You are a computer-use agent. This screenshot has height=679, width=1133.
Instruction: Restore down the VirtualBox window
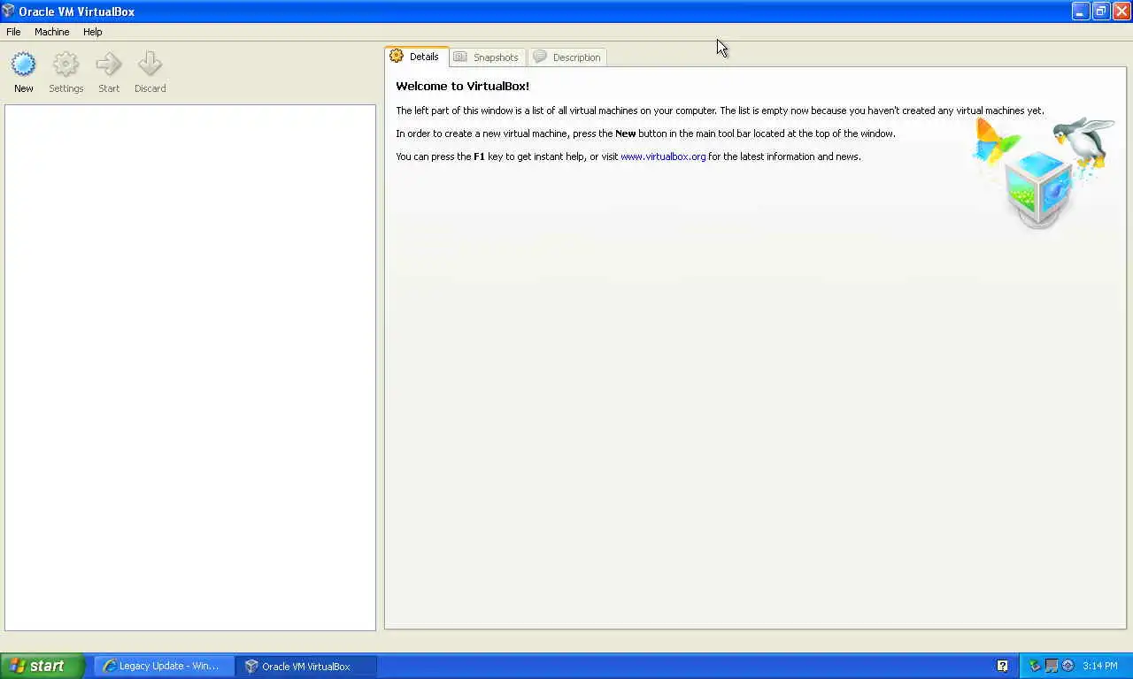coord(1101,11)
